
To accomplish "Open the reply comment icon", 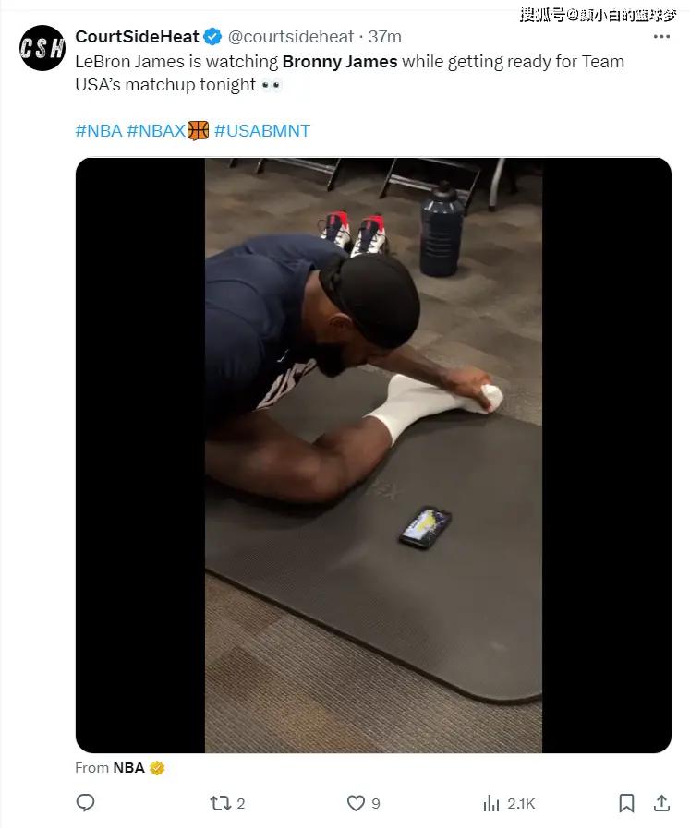I will pyautogui.click(x=86, y=803).
